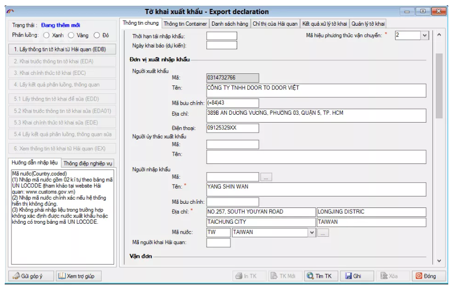The height and width of the screenshot is (285, 454).
Task: Select the Thông điệp nghiệp vụ tab
Action: (88, 163)
